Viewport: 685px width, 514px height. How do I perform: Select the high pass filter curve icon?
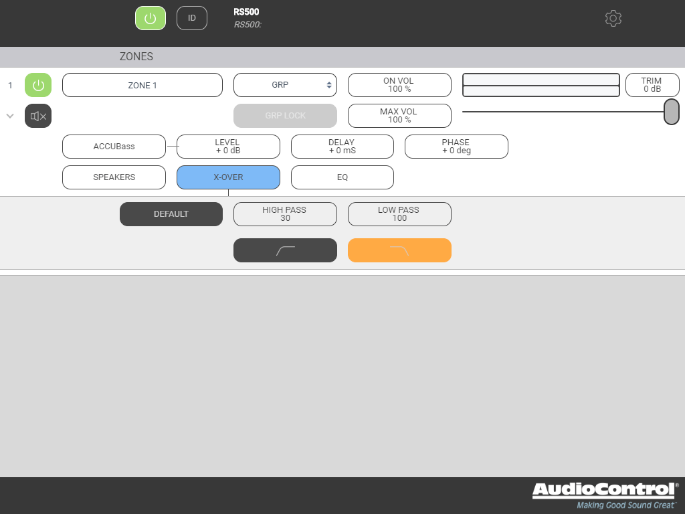point(285,250)
